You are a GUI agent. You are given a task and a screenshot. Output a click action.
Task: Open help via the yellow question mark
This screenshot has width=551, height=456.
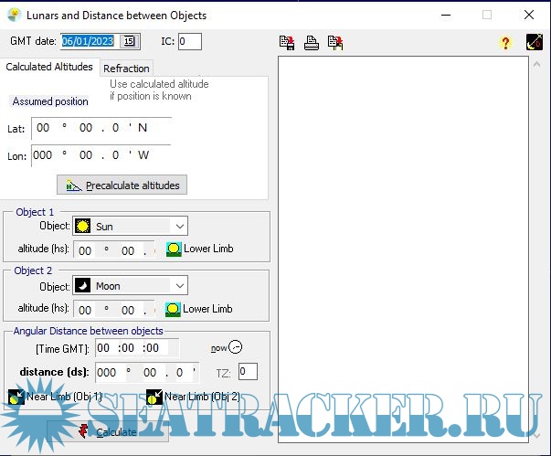[505, 43]
